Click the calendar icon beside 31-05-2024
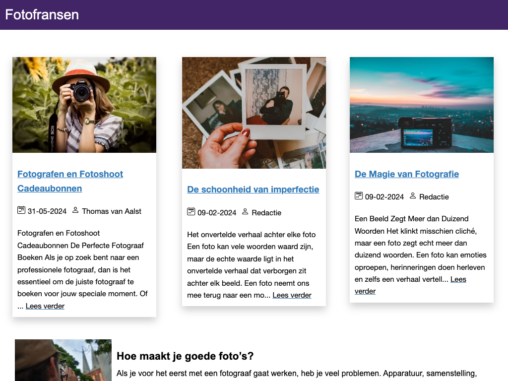The image size is (508, 381). tap(21, 210)
